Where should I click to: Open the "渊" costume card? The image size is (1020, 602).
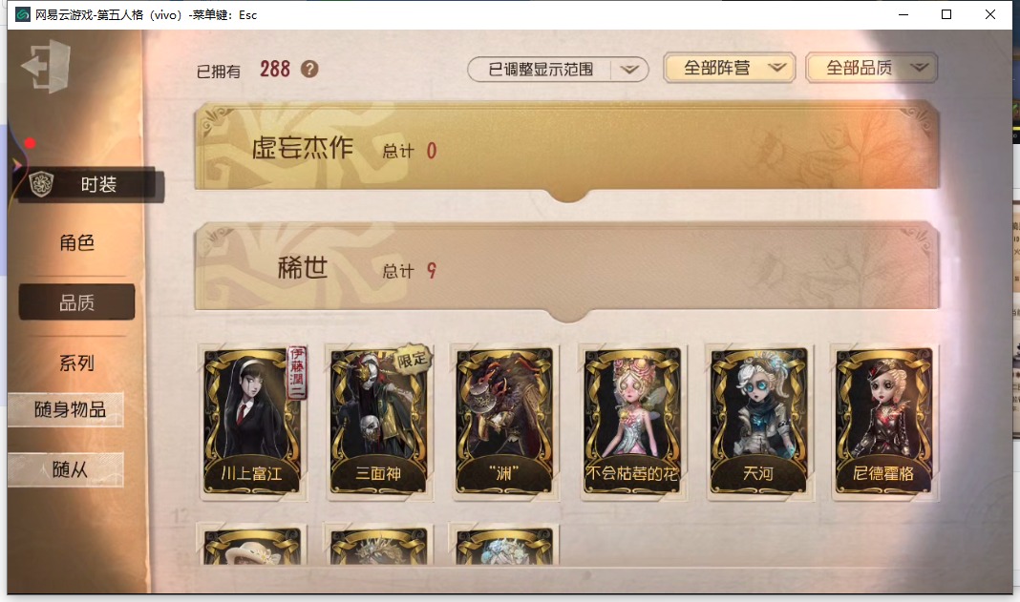tap(505, 422)
